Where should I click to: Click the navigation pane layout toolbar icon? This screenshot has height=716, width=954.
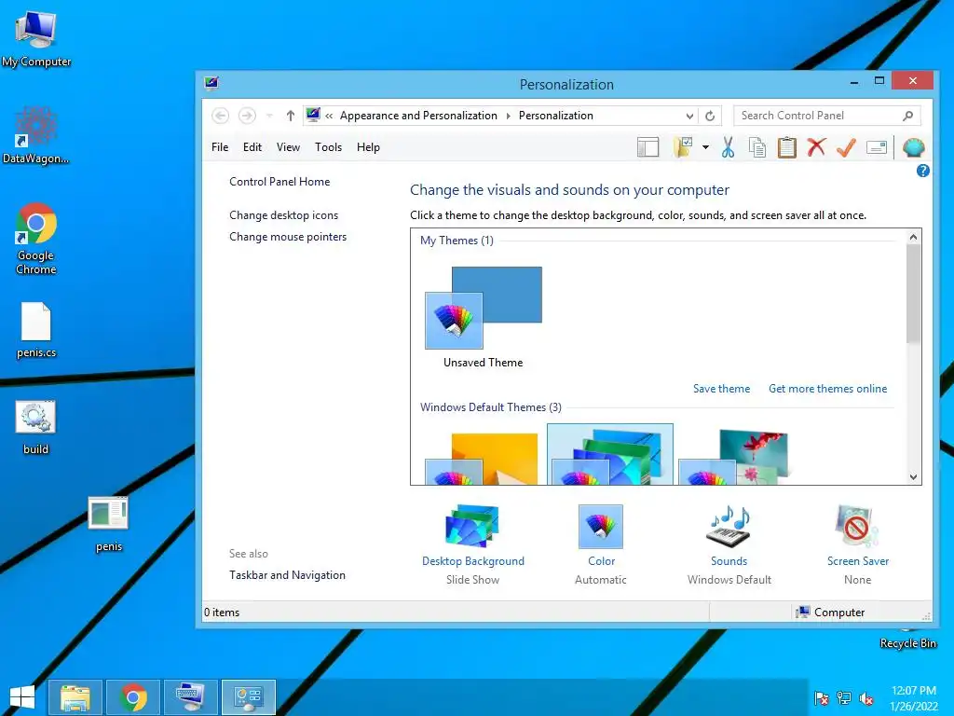pyautogui.click(x=647, y=147)
